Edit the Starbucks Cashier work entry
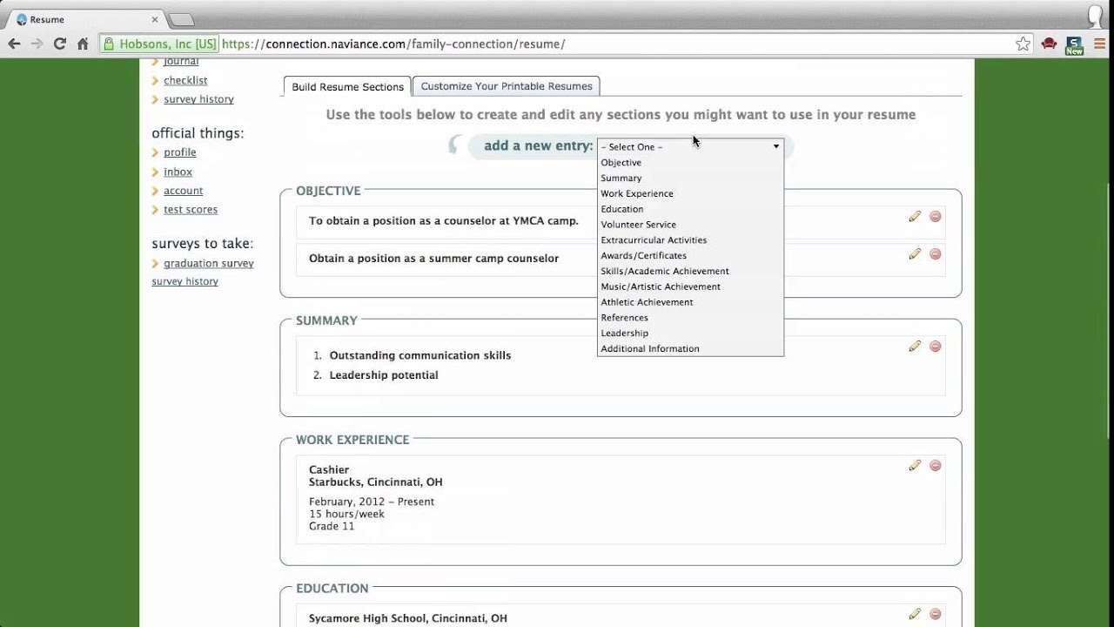This screenshot has width=1114, height=627. click(x=915, y=465)
